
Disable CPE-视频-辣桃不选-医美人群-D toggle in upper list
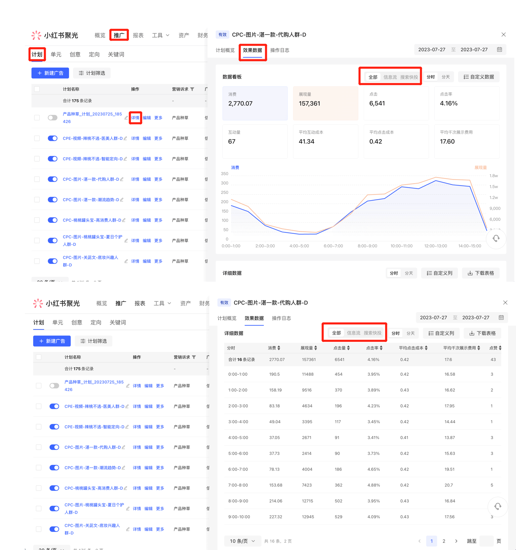click(x=53, y=138)
